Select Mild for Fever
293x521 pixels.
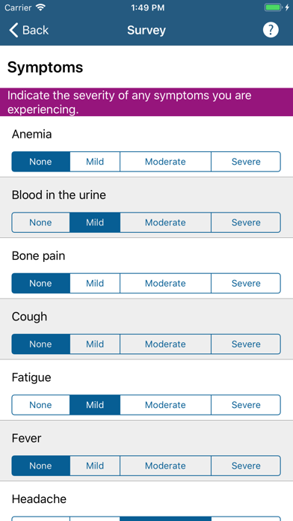click(95, 466)
